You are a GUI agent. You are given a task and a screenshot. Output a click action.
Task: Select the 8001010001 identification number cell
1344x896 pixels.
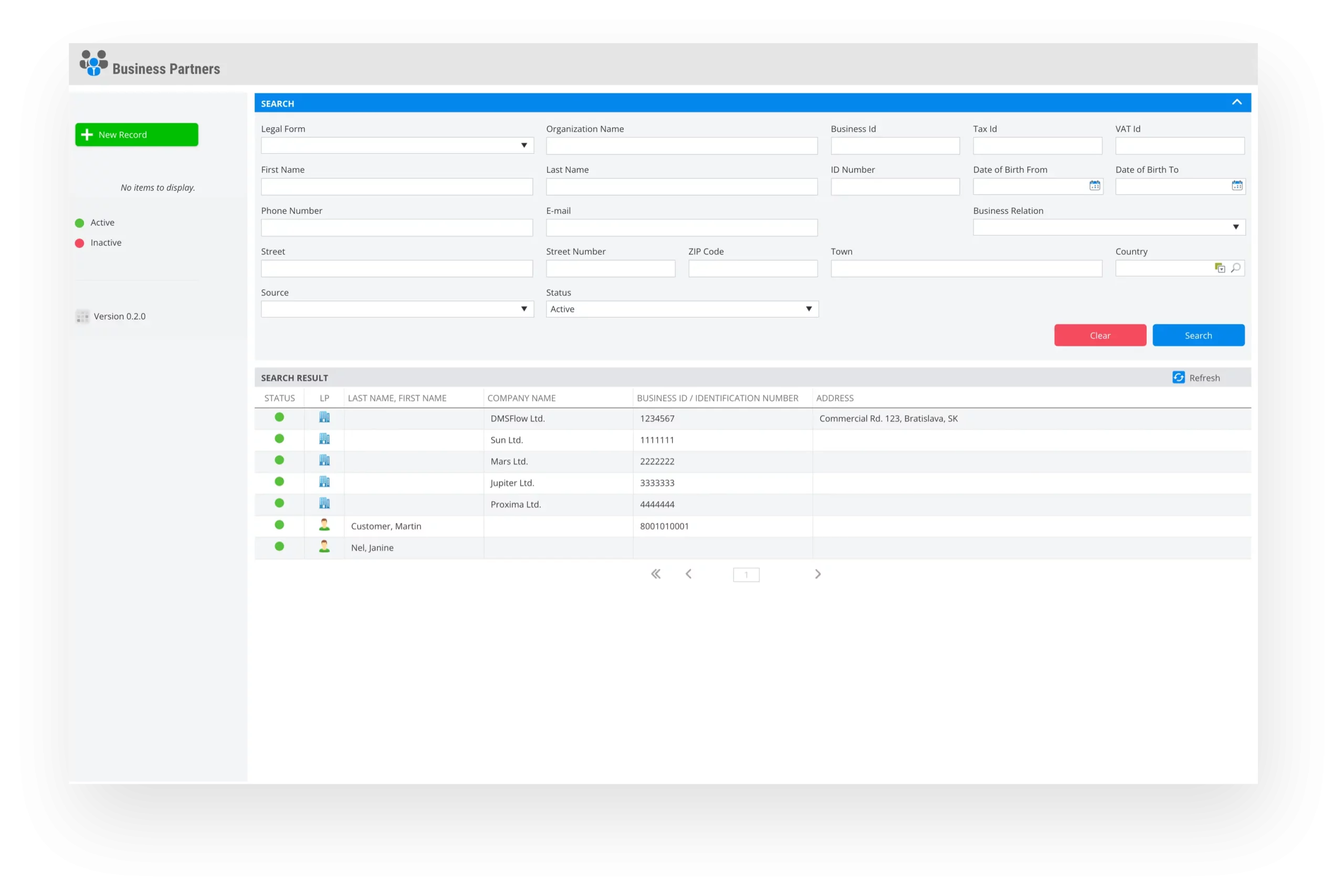[x=723, y=526]
